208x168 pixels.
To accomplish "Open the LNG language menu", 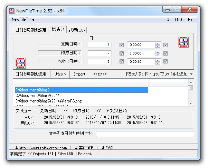I will [178, 20].
